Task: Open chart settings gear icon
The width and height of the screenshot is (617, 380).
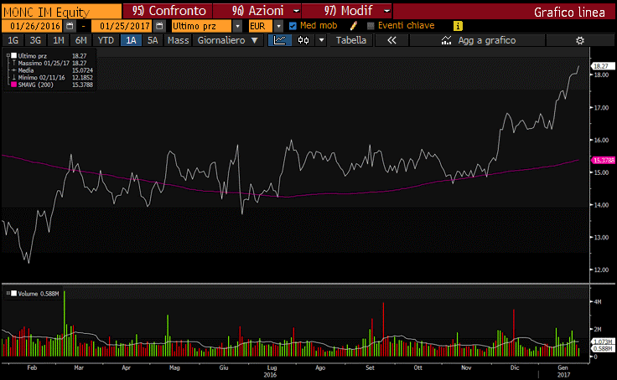Action: [578, 40]
